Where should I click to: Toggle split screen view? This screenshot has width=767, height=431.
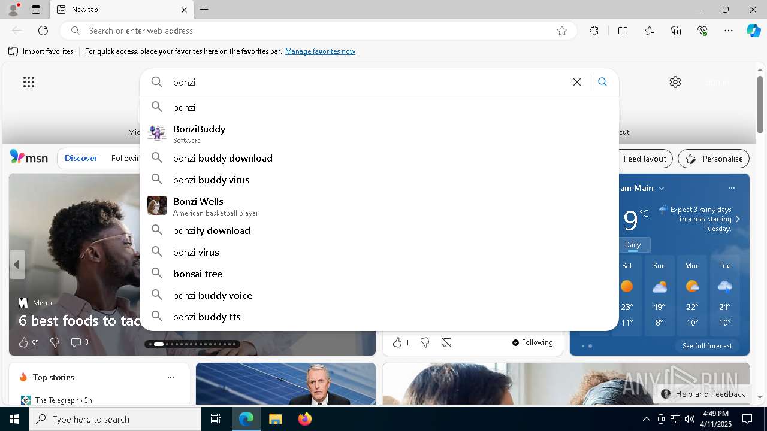tap(623, 31)
